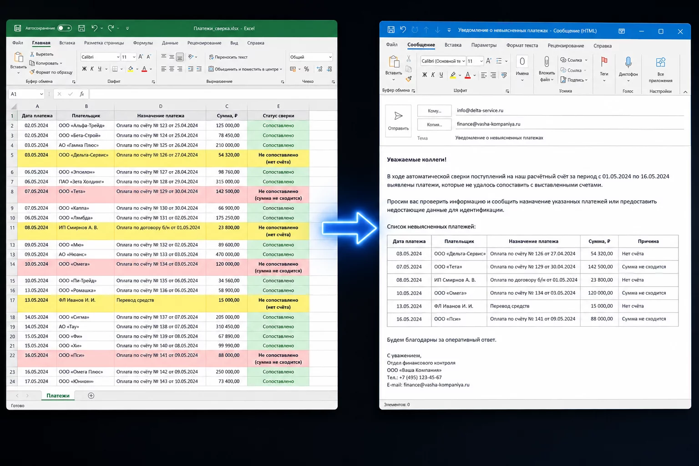Image resolution: width=699 pixels, height=466 pixels.
Task: Undo the last action in Excel
Action: click(94, 28)
